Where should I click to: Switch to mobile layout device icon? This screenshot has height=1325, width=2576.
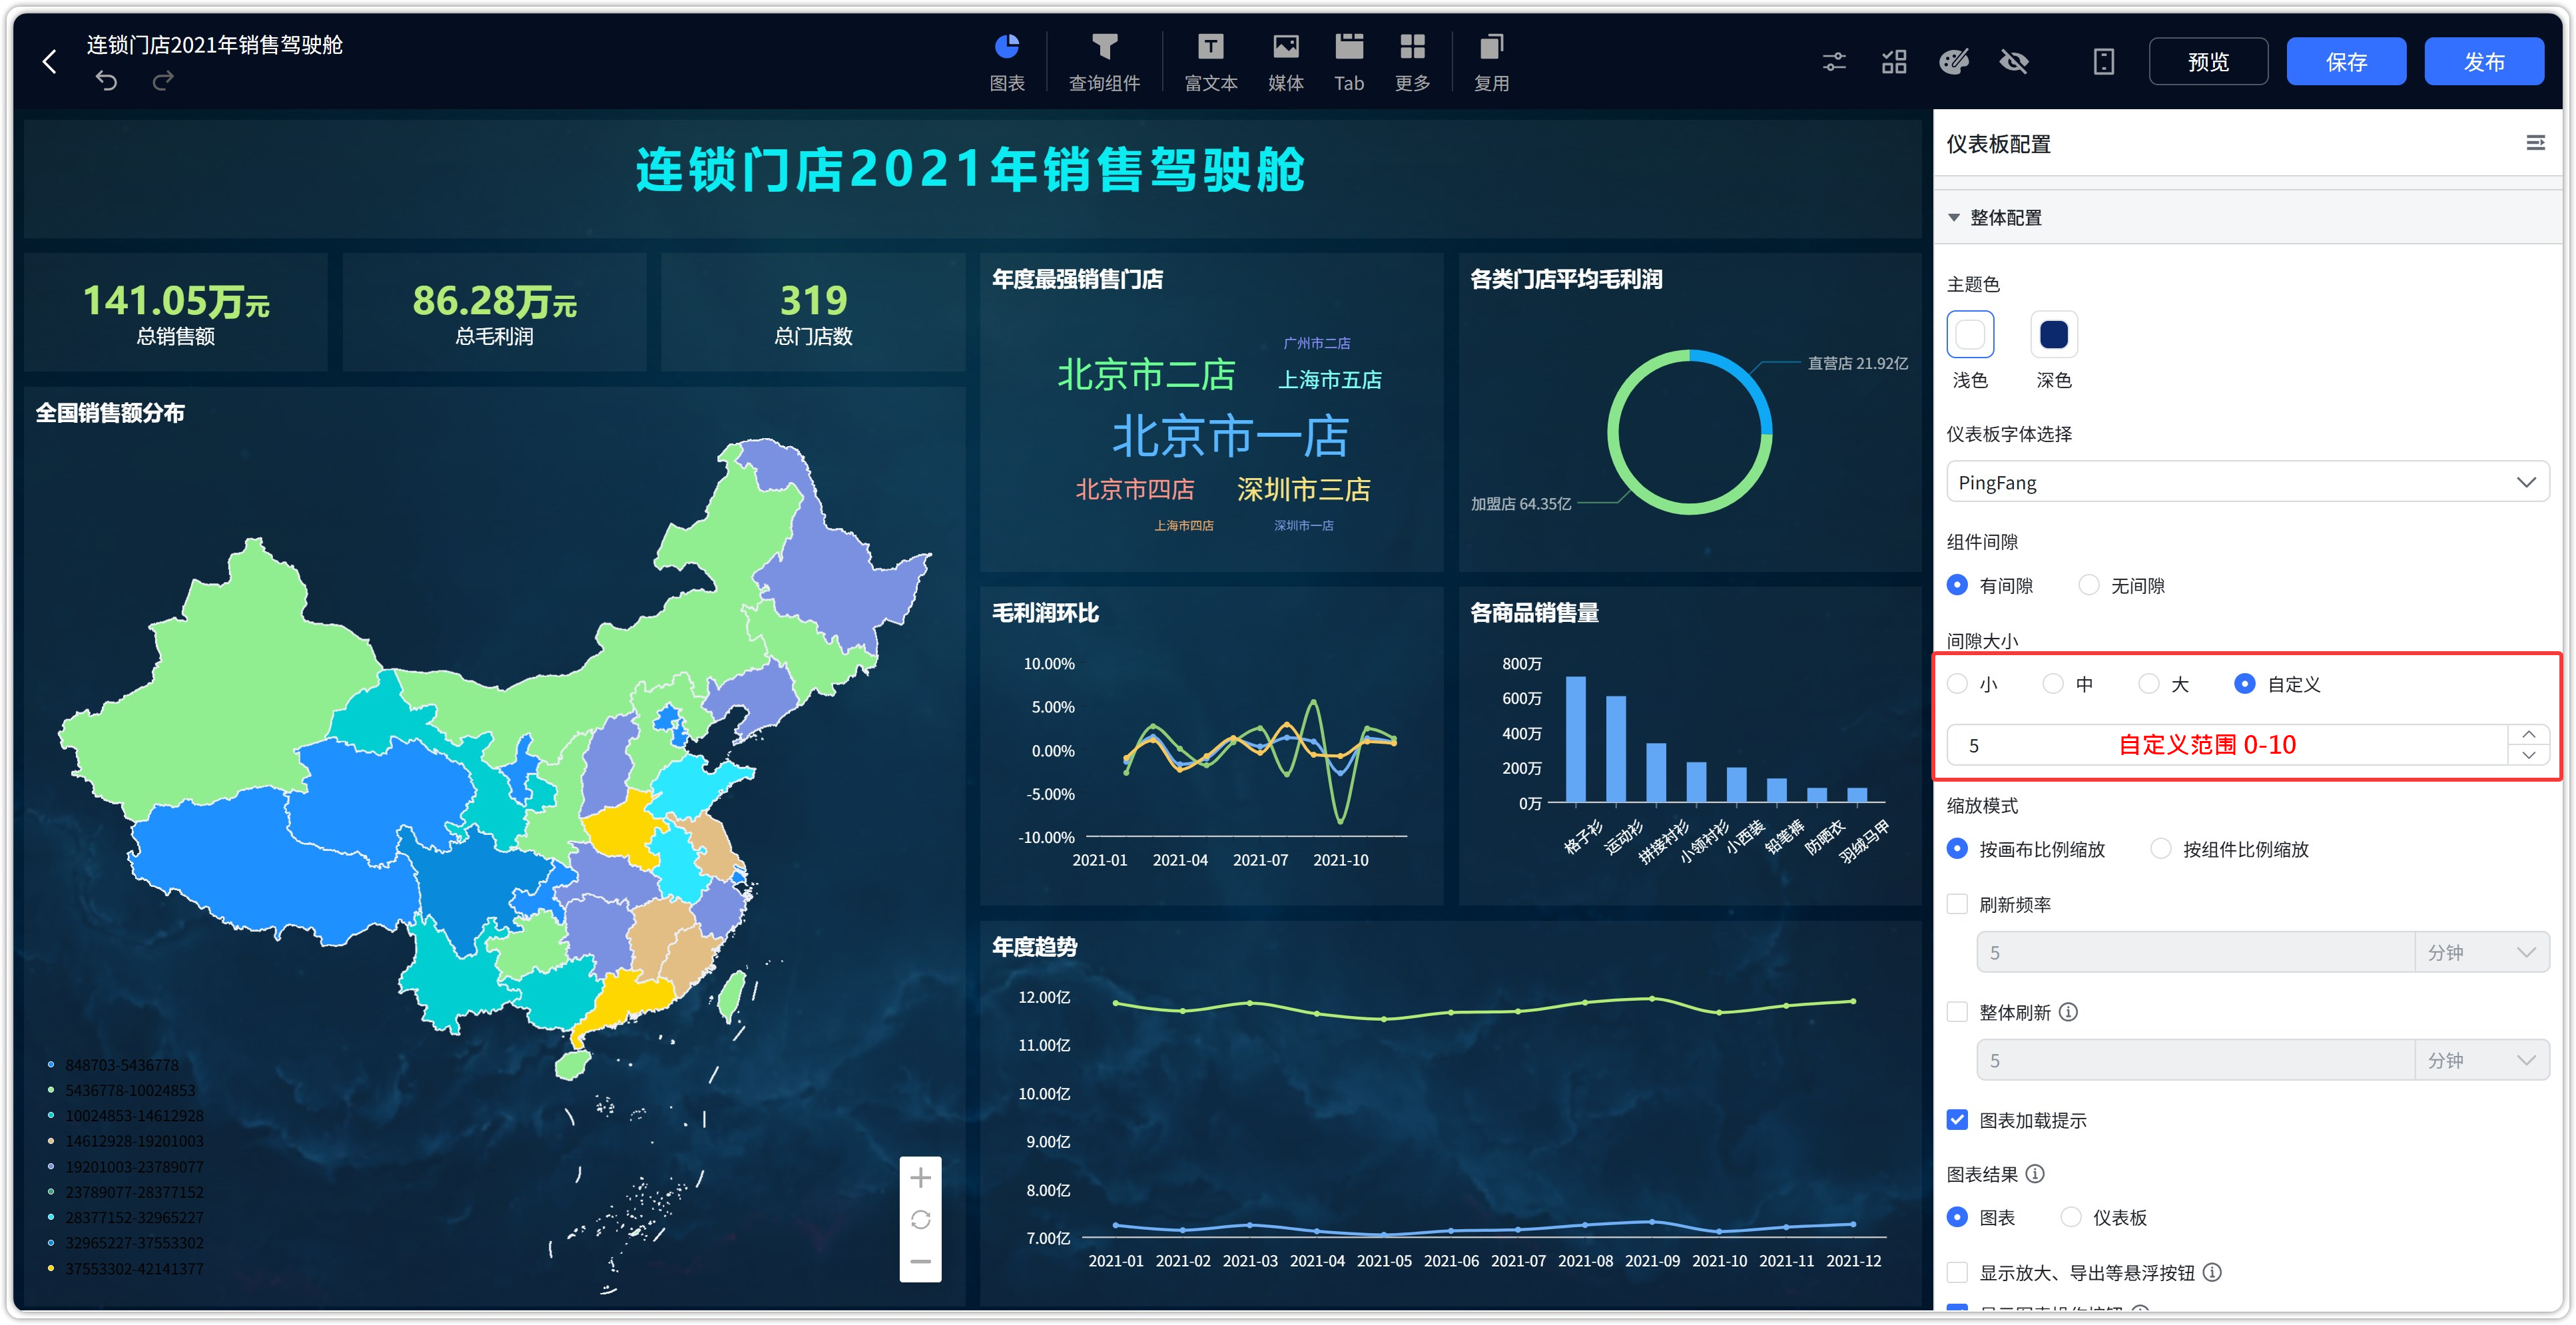coord(2104,62)
